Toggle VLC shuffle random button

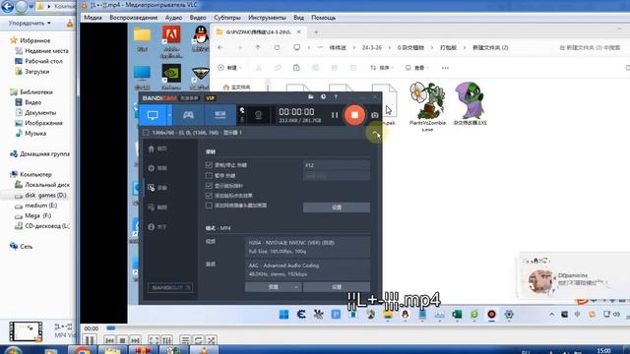click(x=212, y=340)
